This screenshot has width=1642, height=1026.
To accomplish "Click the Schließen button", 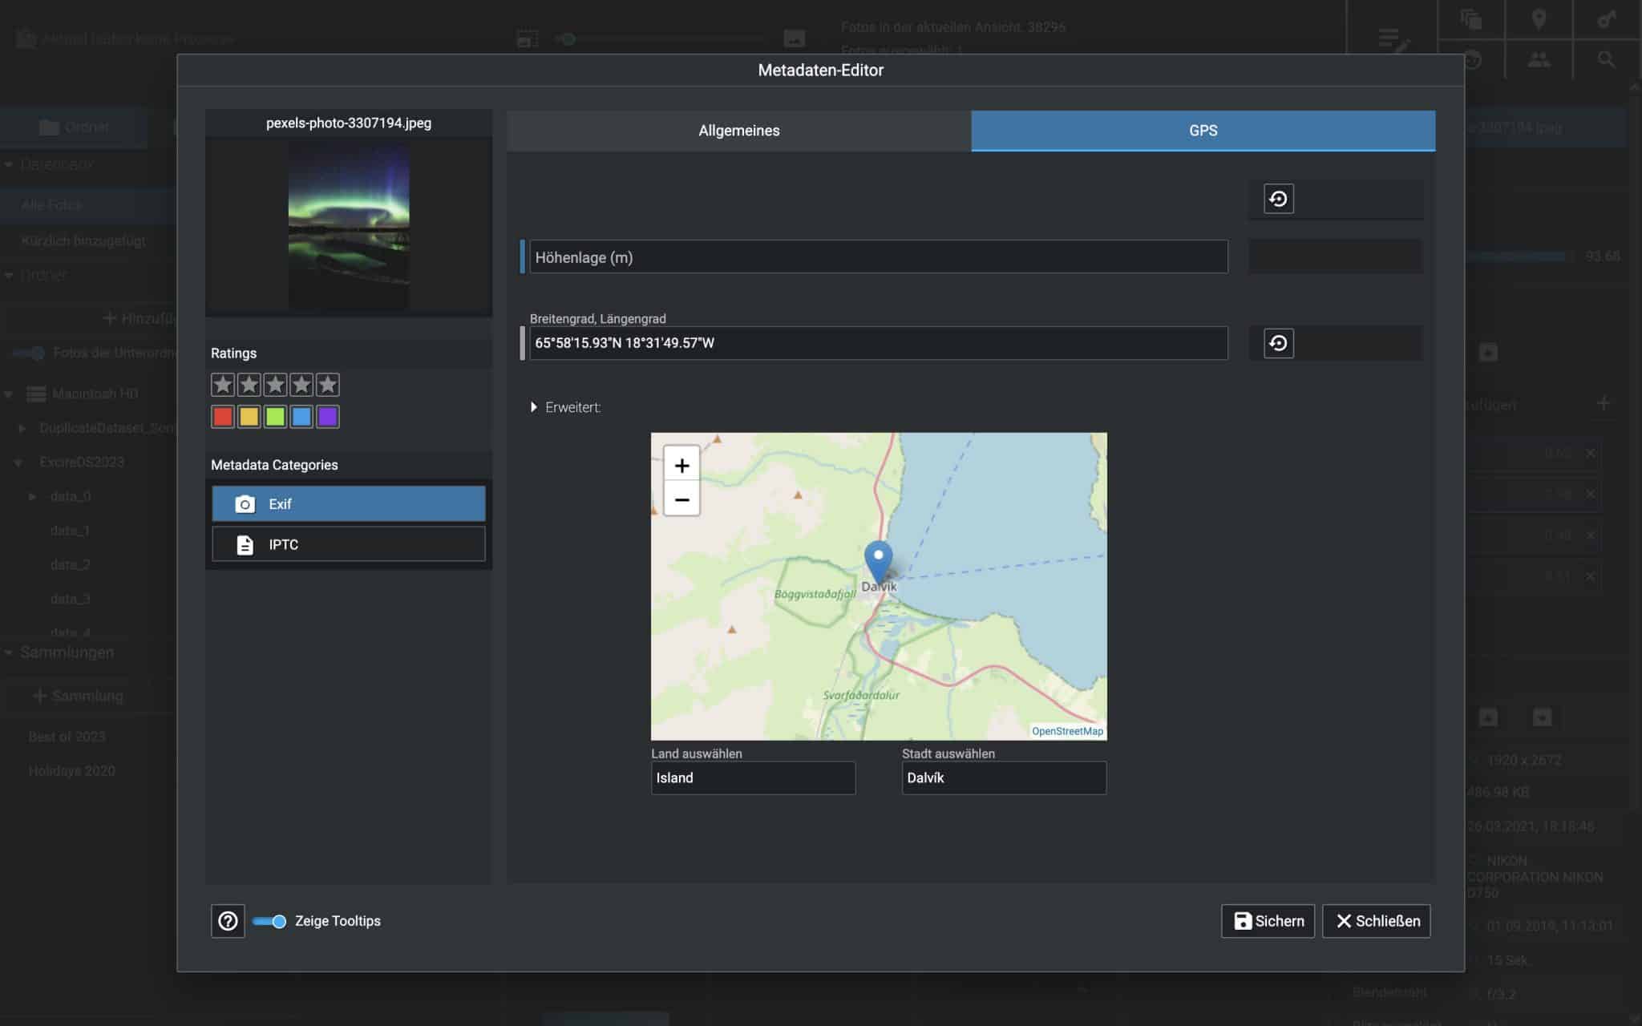I will point(1377,921).
